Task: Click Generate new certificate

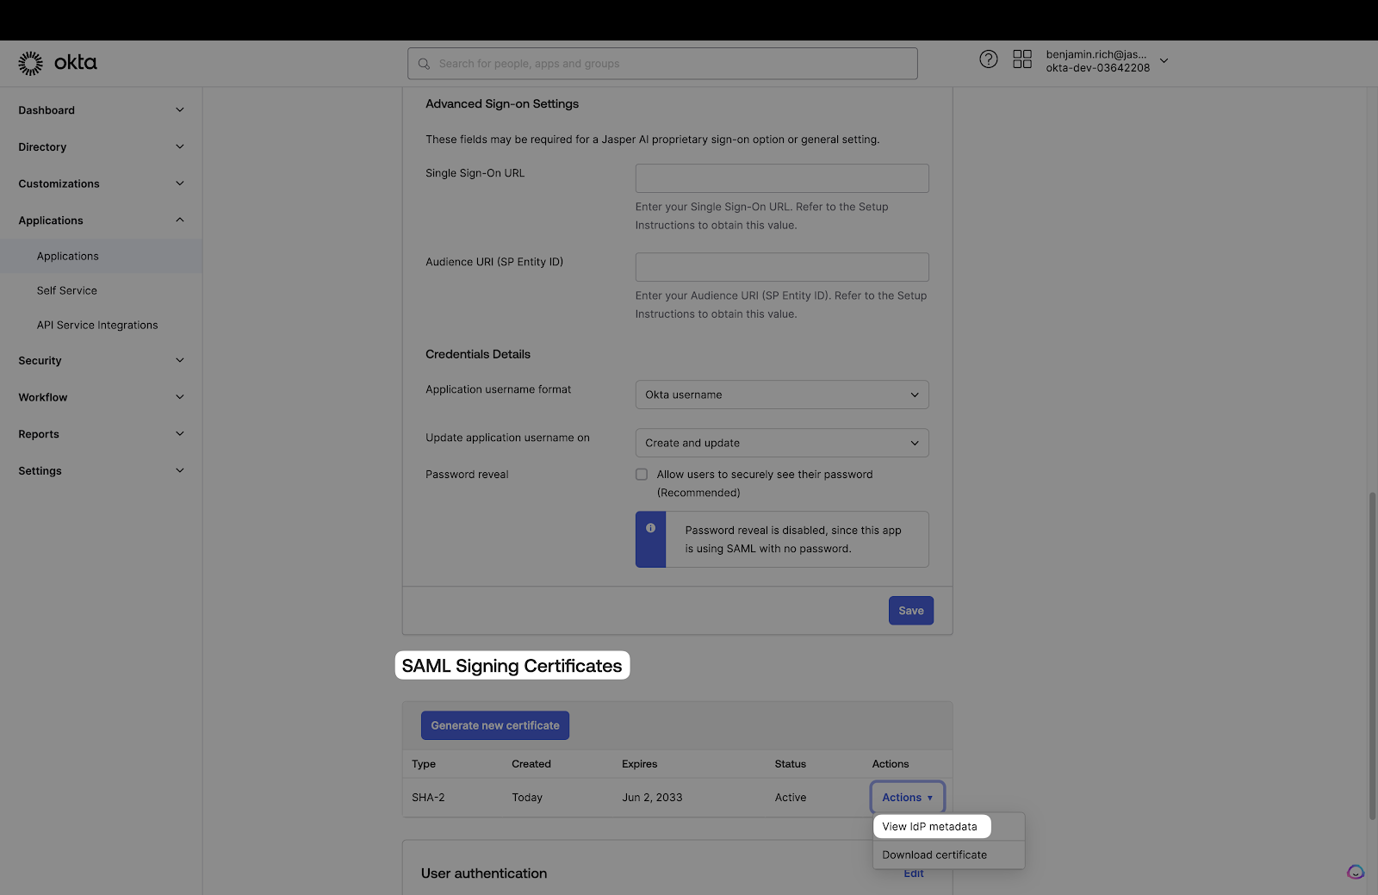Action: pos(494,725)
